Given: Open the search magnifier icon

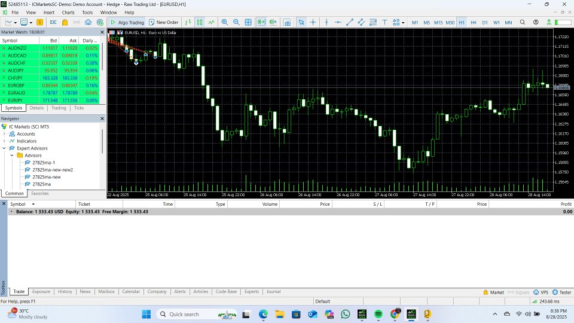Looking at the screenshot, I should tap(523, 22).
